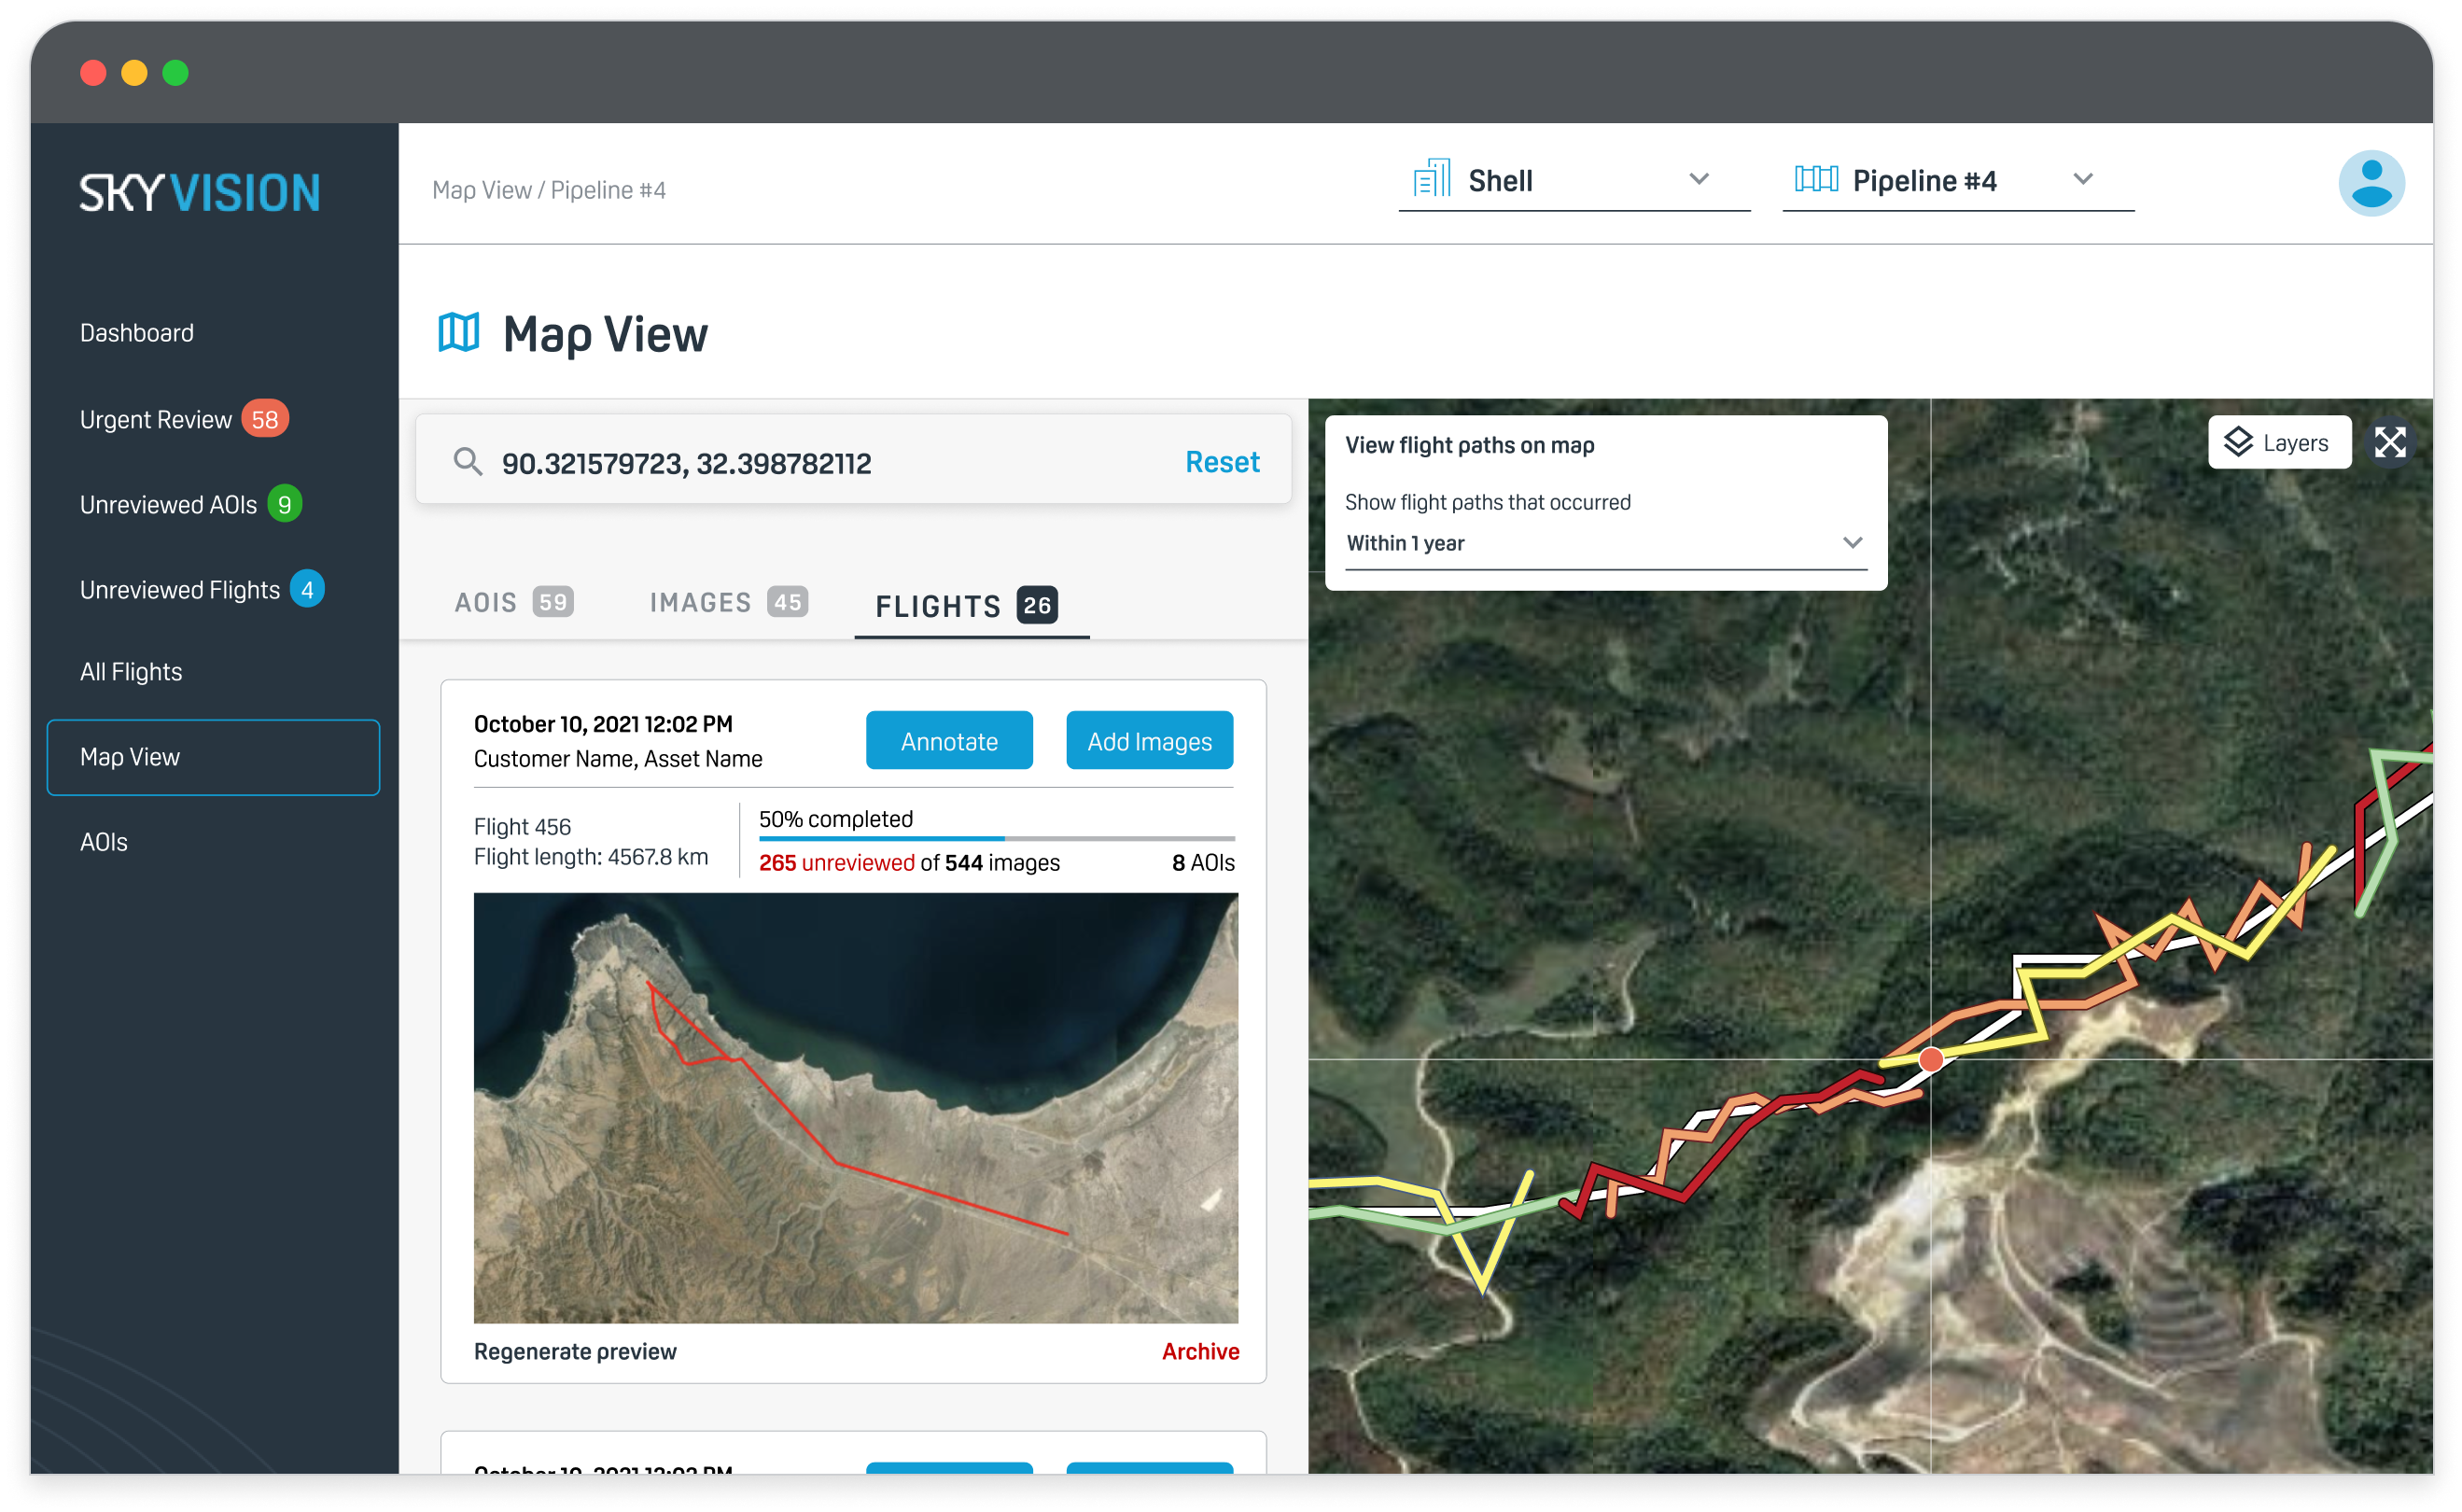
Task: Click the Unreviewed AOIs 9 badge
Action: pyautogui.click(x=284, y=504)
